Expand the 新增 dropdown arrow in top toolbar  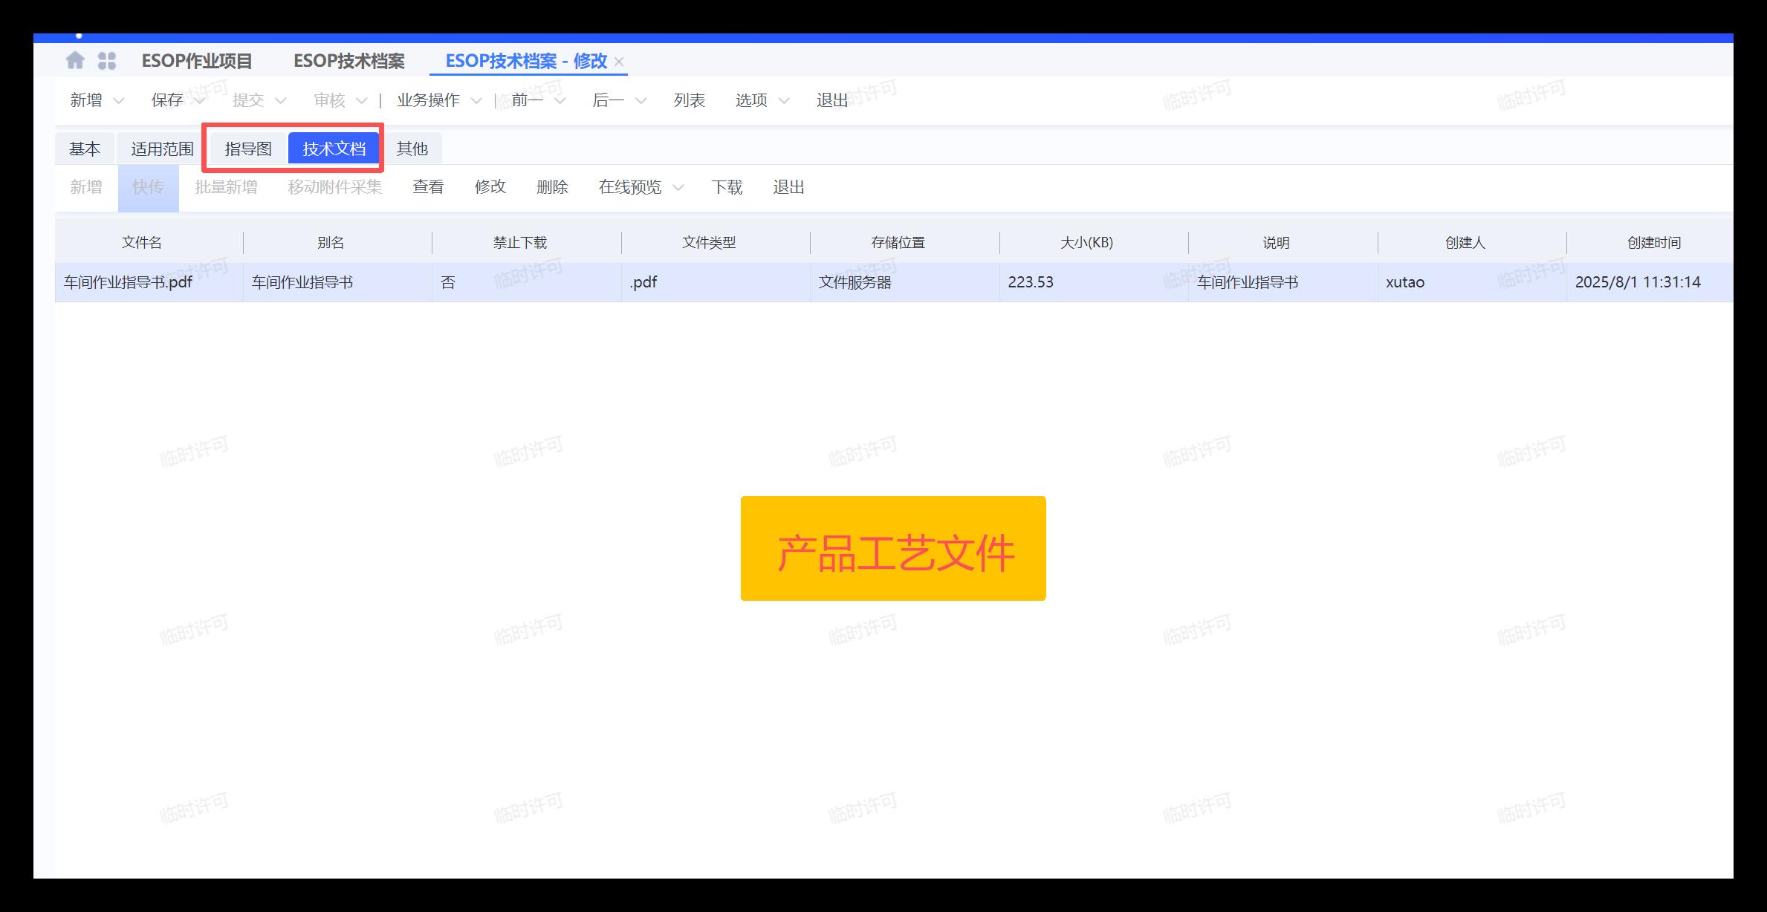click(118, 101)
